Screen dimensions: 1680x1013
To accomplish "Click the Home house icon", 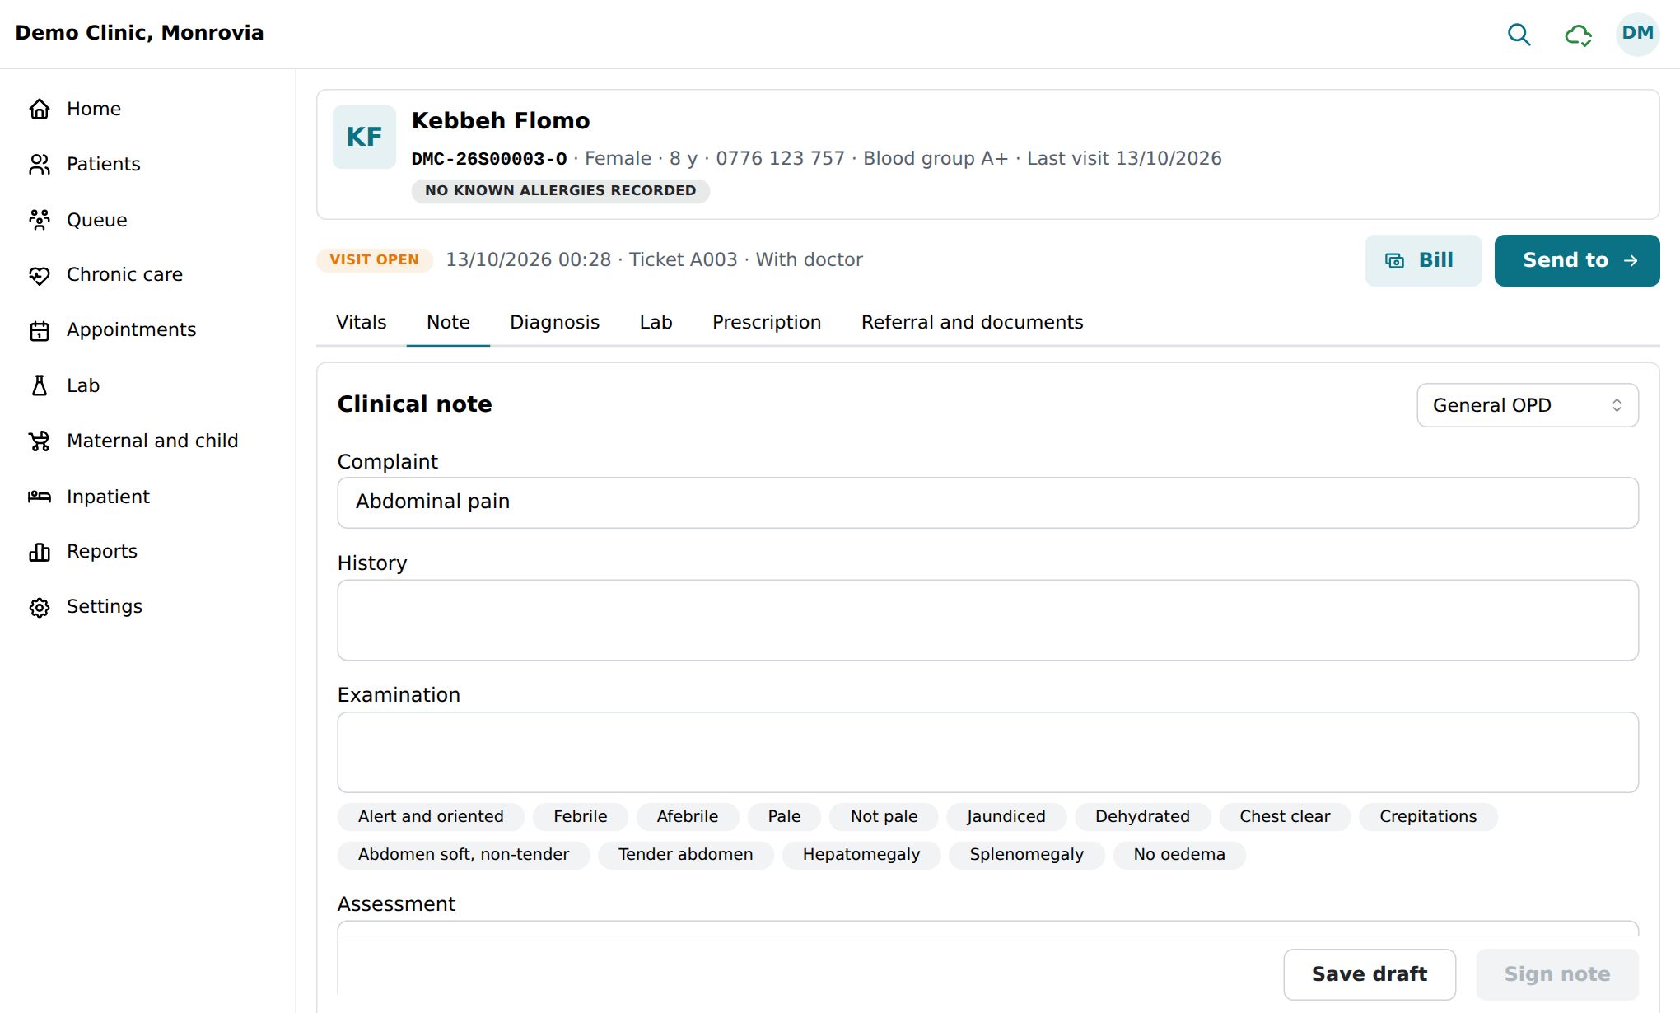I will pos(40,109).
